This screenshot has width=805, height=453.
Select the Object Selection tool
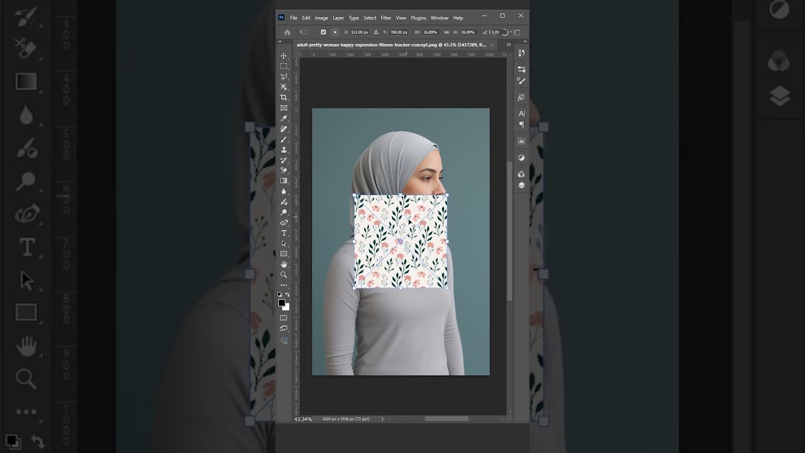tap(284, 87)
